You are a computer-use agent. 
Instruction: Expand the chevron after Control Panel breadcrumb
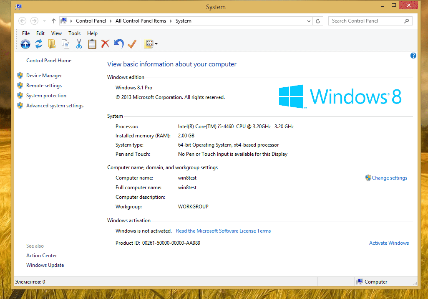click(x=111, y=21)
